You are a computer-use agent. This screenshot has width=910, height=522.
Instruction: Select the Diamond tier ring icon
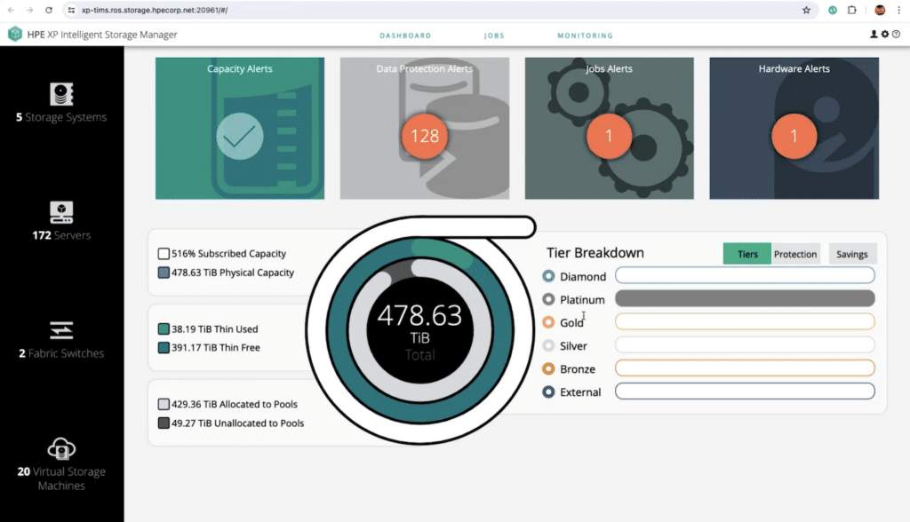(x=548, y=276)
